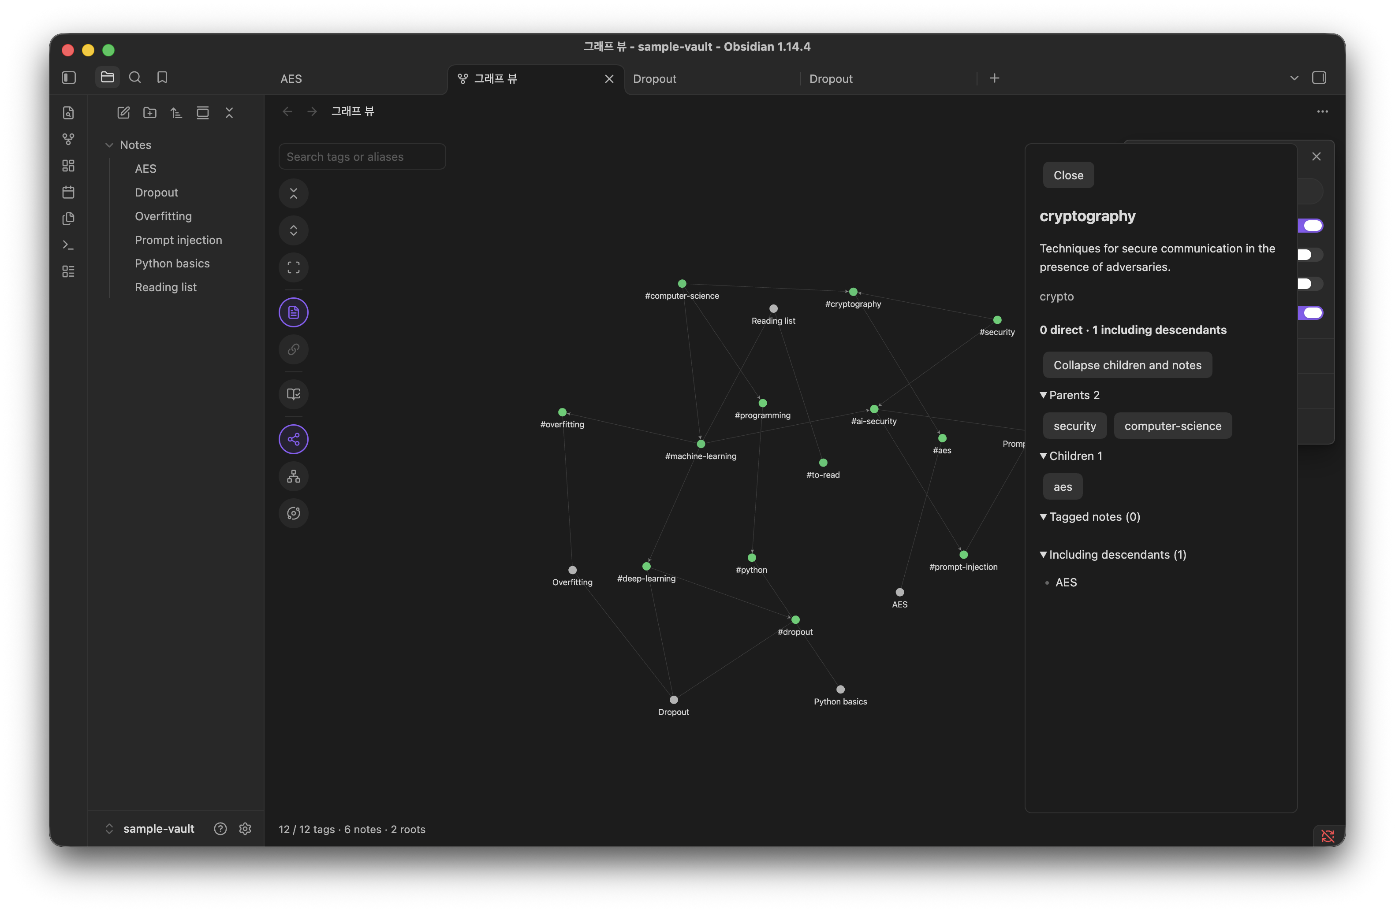The width and height of the screenshot is (1395, 912).
Task: Toggle the left sidebar panel icon
Action: click(x=69, y=77)
